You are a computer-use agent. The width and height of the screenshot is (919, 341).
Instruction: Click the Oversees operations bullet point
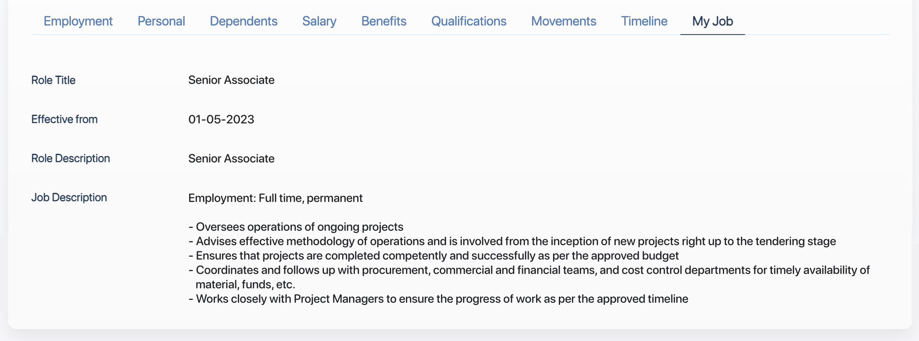[x=296, y=226]
